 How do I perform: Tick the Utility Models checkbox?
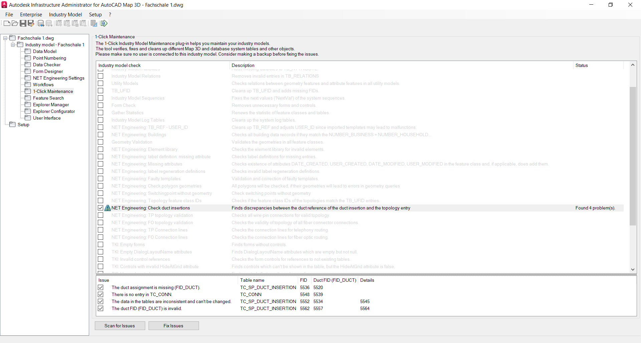click(100, 83)
